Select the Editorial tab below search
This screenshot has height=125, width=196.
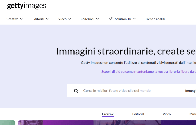(138, 114)
